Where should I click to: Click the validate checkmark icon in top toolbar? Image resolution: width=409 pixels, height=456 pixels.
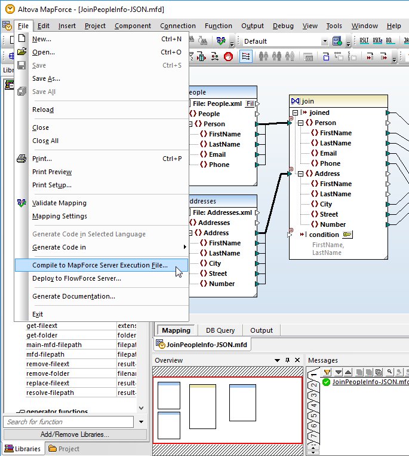coord(221,41)
